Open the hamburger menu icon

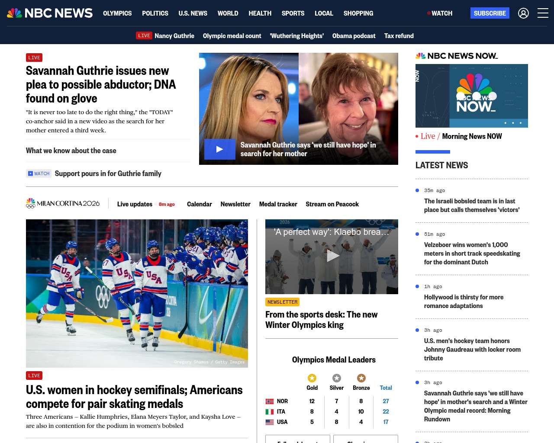tap(543, 13)
